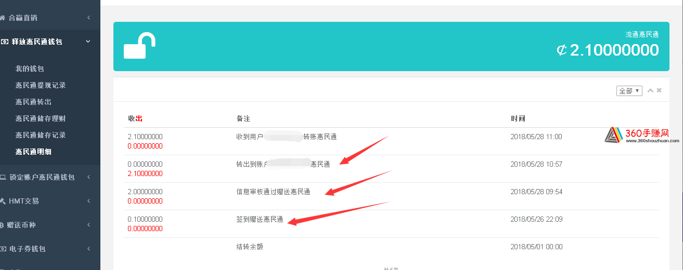This screenshot has height=270, width=683.
Task: Click timestamp 2018/05/26 22:09
Action: tap(536, 219)
